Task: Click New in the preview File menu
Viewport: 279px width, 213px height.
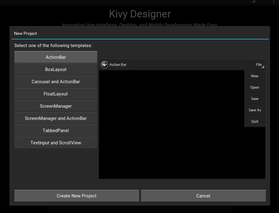Action: 255,76
